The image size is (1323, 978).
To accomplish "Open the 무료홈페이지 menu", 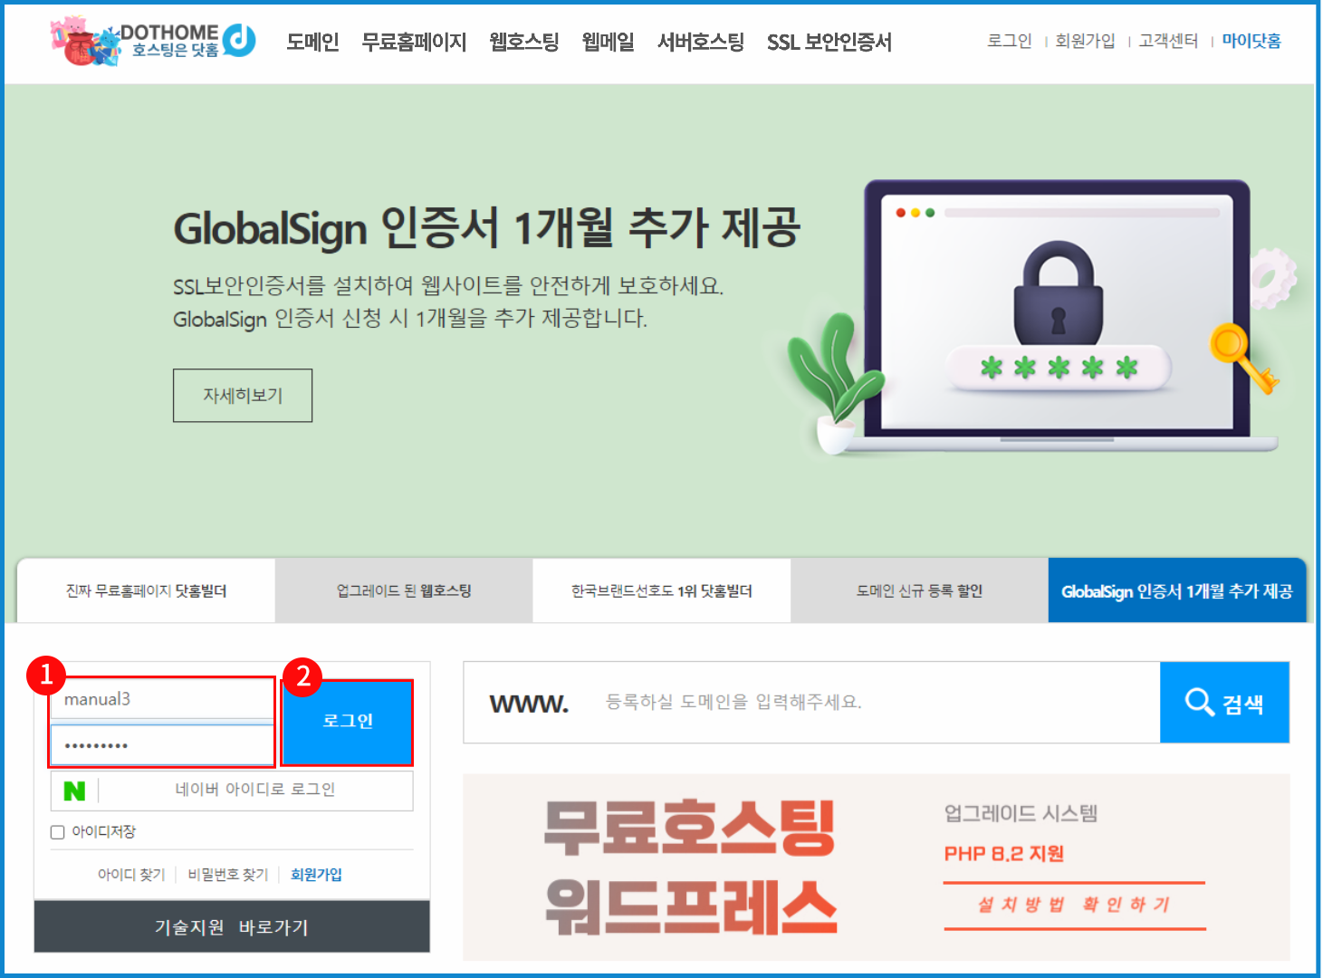I will pos(414,42).
